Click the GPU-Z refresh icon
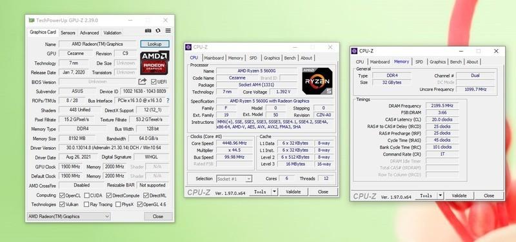Image resolution: width=516 pixels, height=242 pixels. point(158,30)
